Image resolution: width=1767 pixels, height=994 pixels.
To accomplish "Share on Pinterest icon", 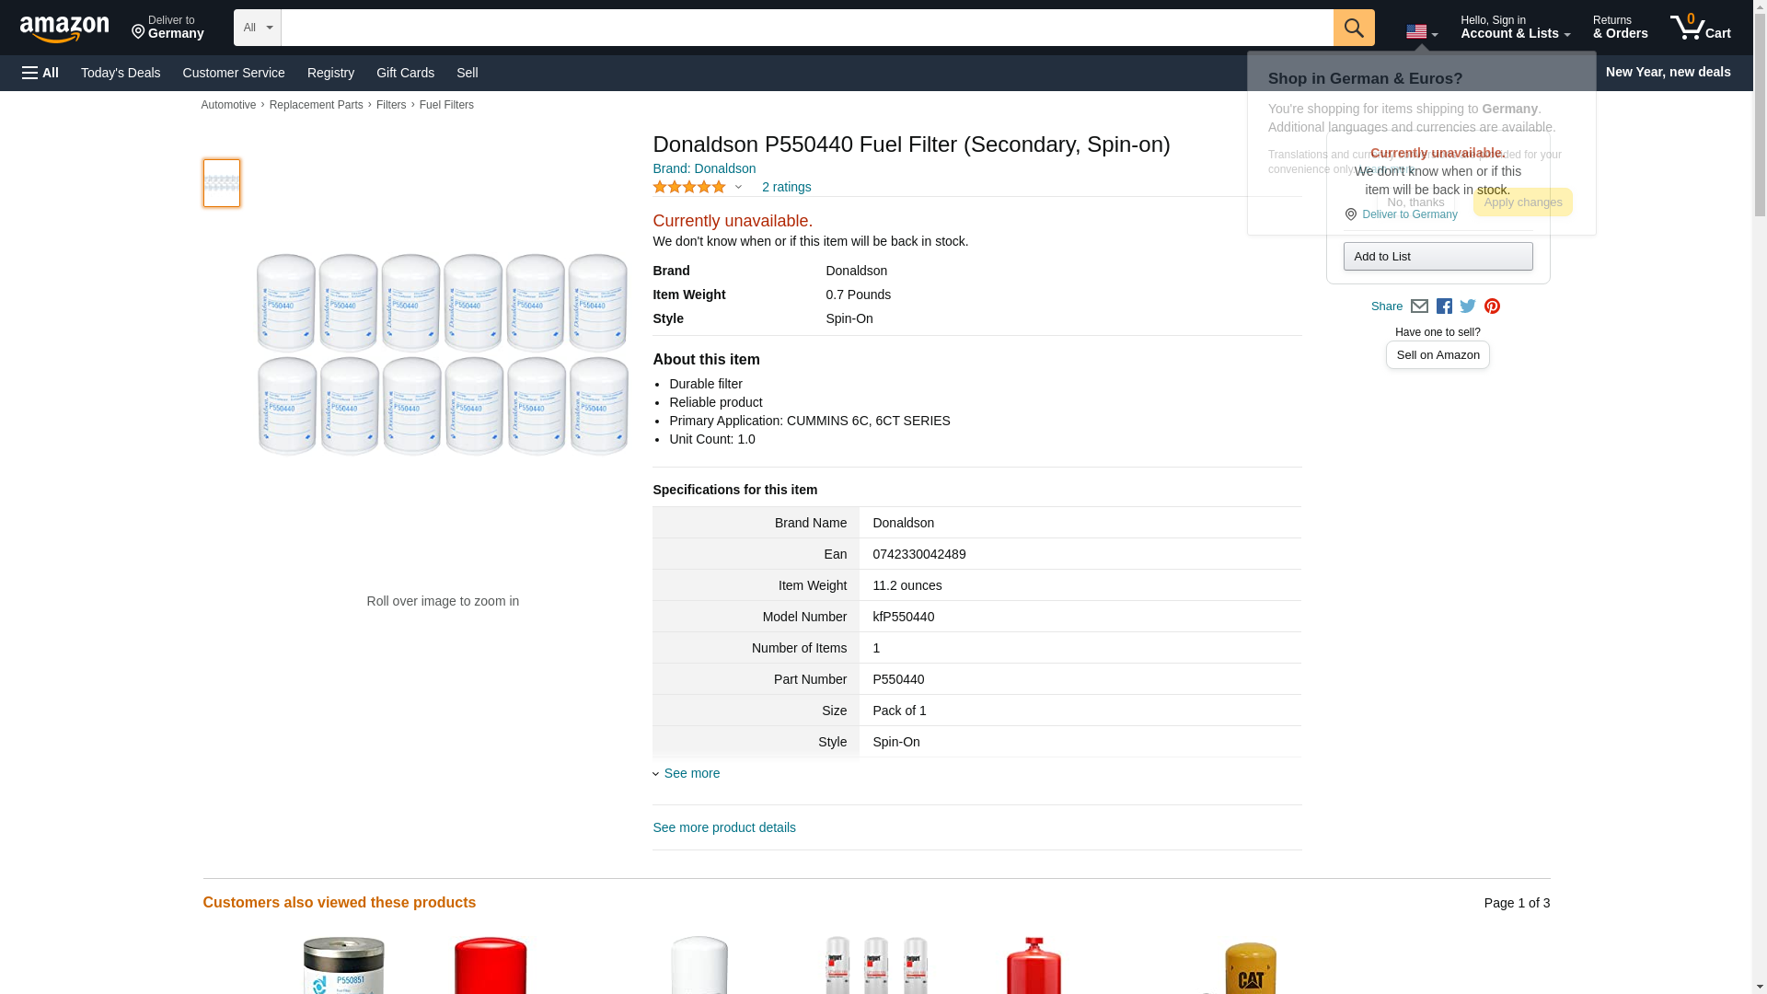I will 1492,306.
